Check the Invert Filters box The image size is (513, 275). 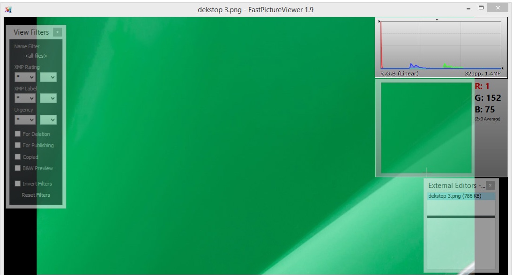pos(18,184)
